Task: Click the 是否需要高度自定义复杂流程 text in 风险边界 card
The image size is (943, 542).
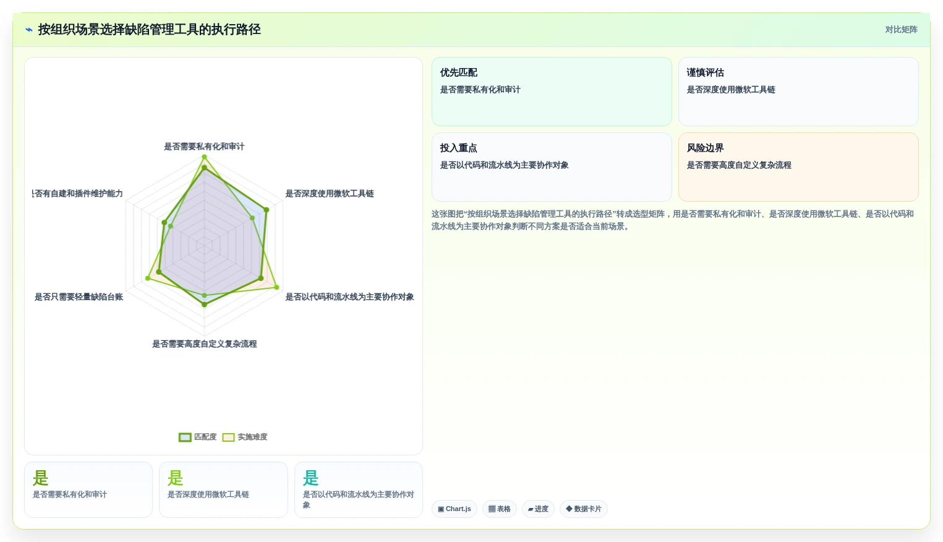Action: [739, 165]
